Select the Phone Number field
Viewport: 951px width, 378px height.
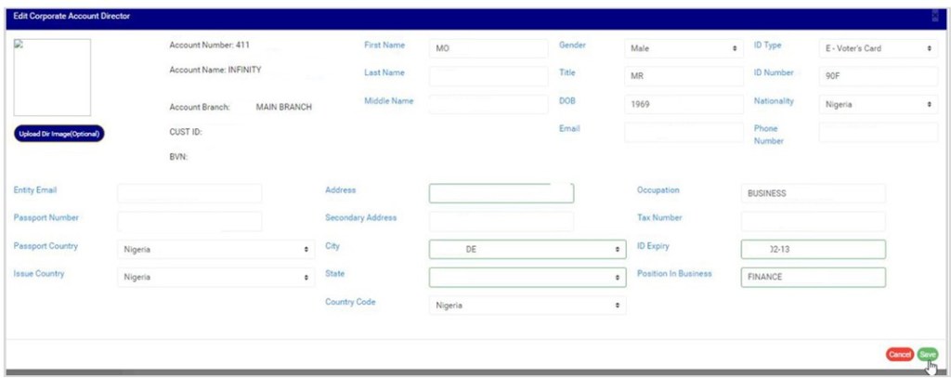coord(878,132)
